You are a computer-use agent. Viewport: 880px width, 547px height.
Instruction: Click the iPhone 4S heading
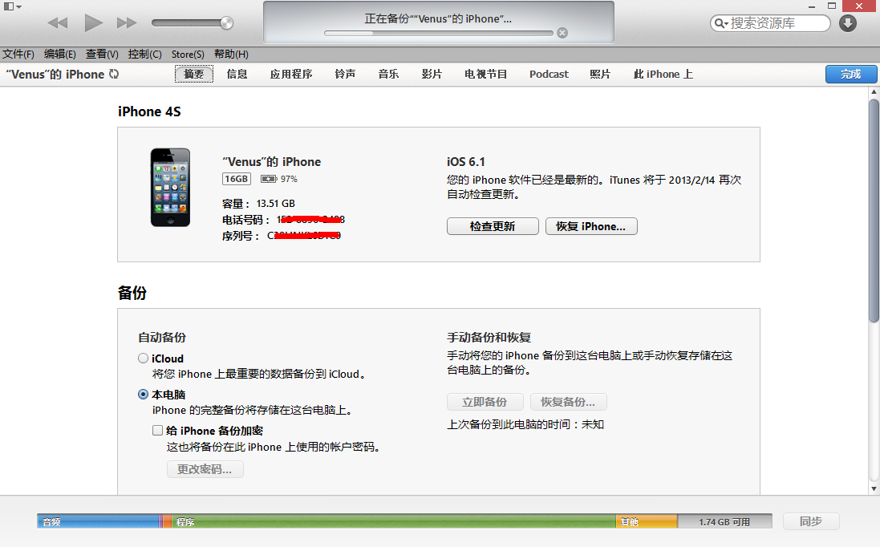pos(149,111)
